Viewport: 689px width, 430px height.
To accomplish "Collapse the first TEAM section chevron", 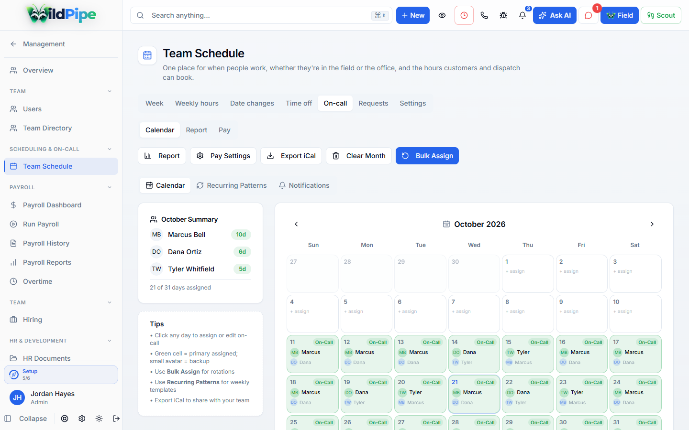I will [x=110, y=91].
